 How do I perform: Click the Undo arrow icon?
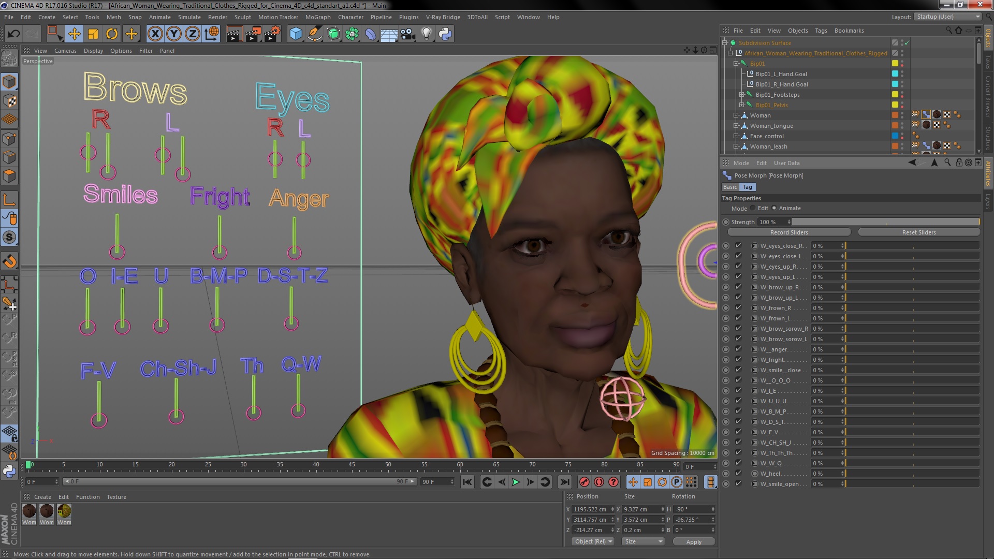click(x=13, y=34)
